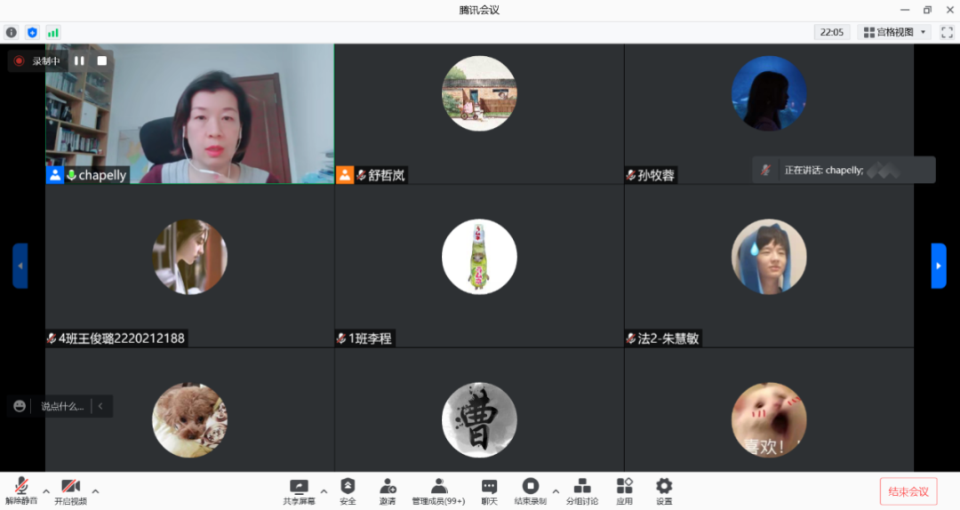Expand options arrow beside 共享屏幕

tap(324, 490)
